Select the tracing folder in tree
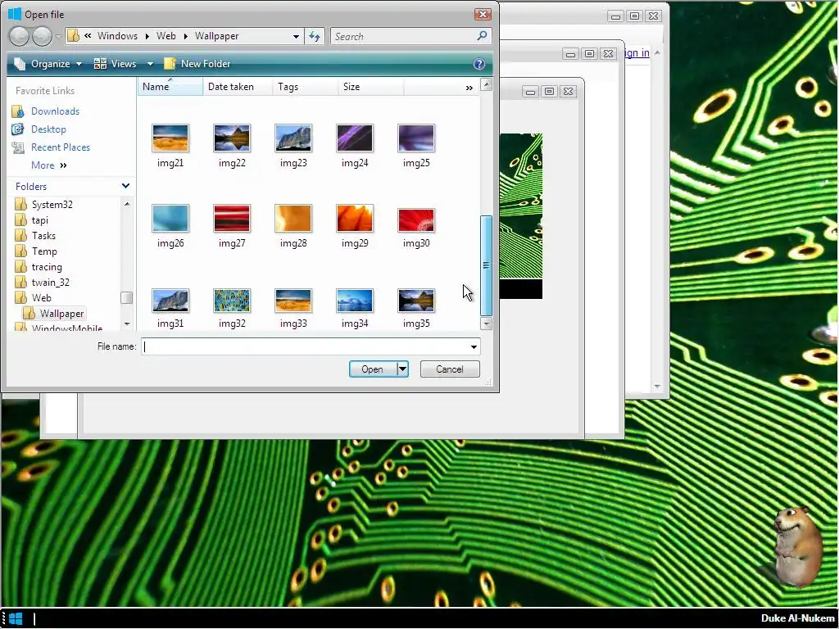The width and height of the screenshot is (839, 629). (x=39, y=266)
